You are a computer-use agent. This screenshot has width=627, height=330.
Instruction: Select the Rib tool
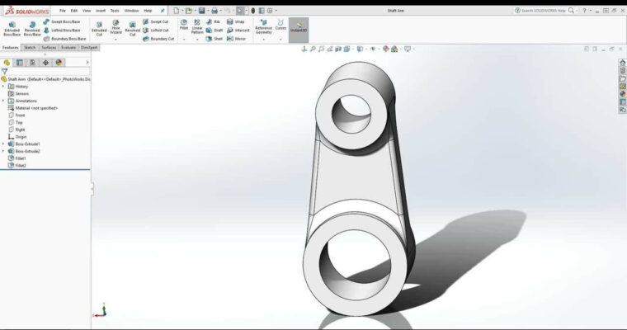[x=213, y=21]
